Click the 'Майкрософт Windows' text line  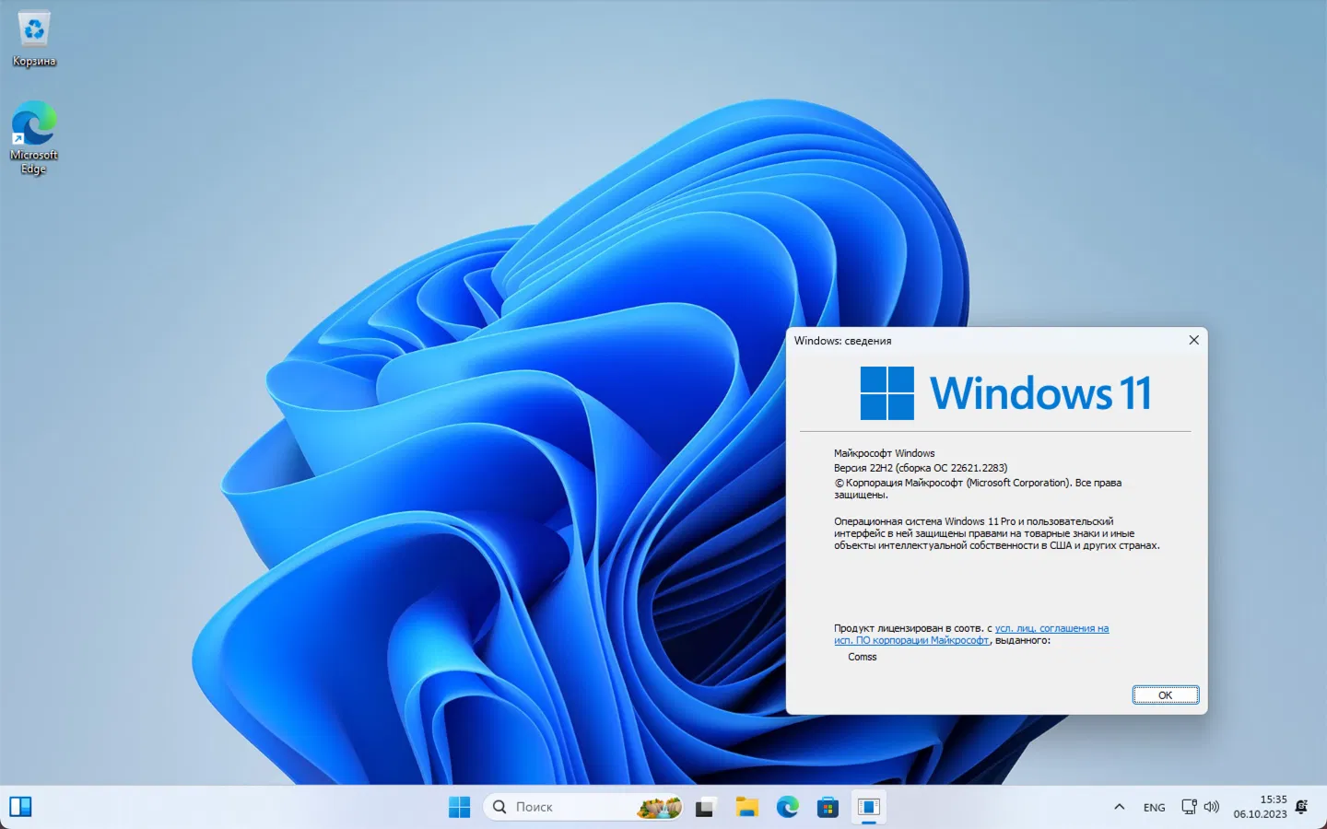pos(885,453)
